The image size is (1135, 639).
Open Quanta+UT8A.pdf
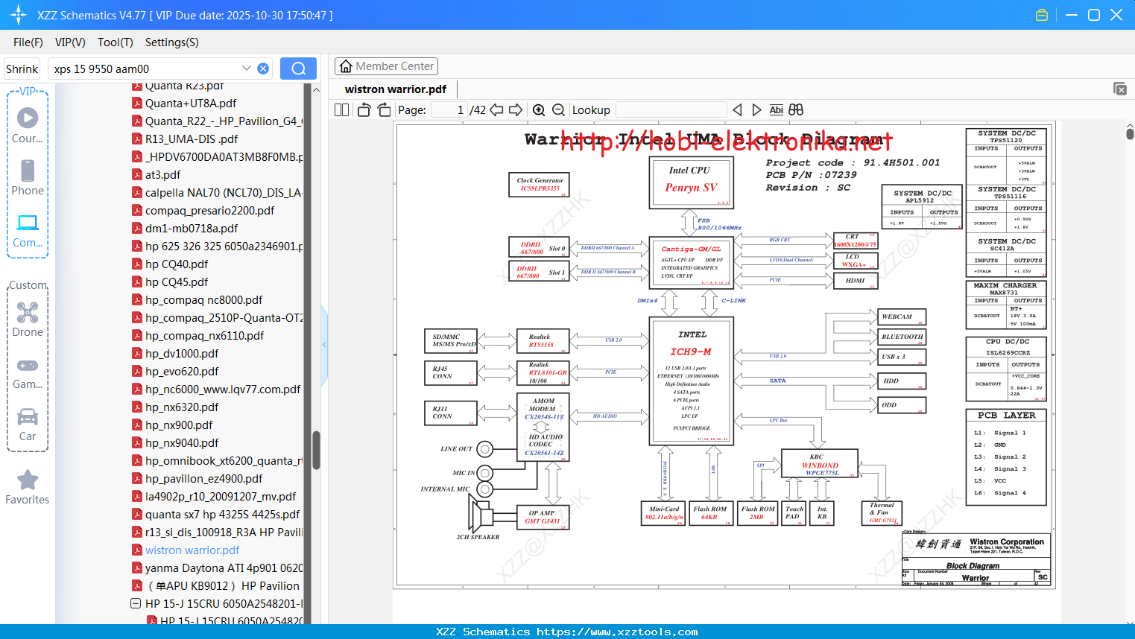191,104
